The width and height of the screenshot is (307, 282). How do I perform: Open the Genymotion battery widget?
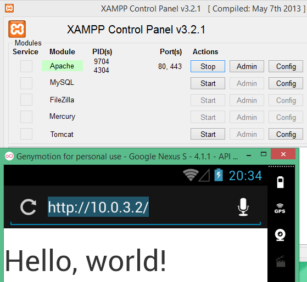[x=280, y=182]
